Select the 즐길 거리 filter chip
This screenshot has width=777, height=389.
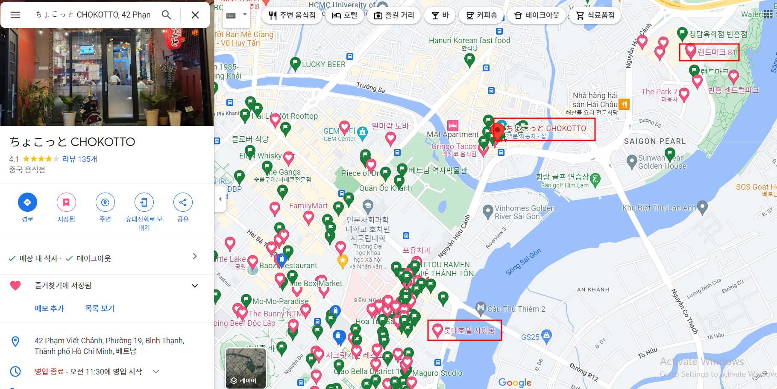tap(394, 15)
